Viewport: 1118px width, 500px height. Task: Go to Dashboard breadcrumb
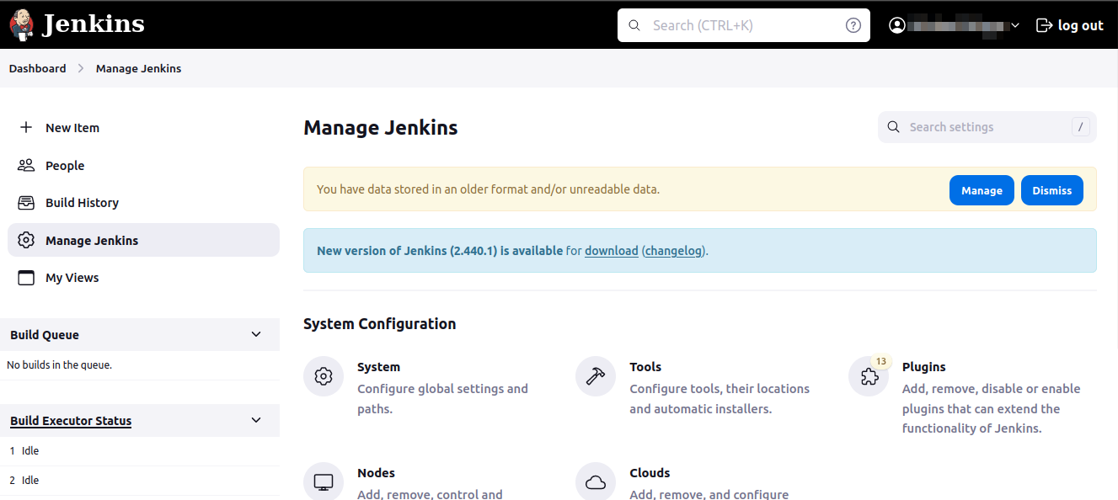click(x=37, y=68)
